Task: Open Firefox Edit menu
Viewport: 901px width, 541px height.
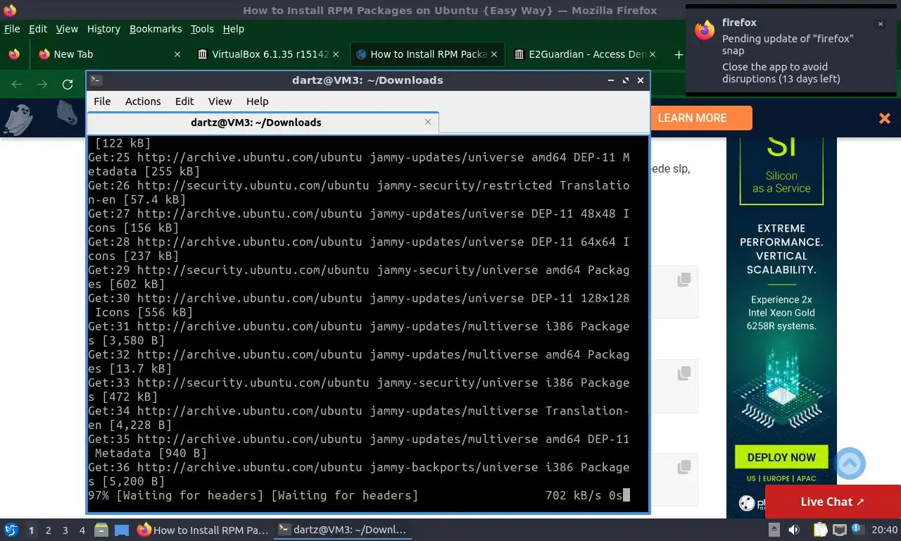Action: click(x=38, y=29)
